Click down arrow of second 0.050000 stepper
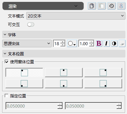 point(119,107)
